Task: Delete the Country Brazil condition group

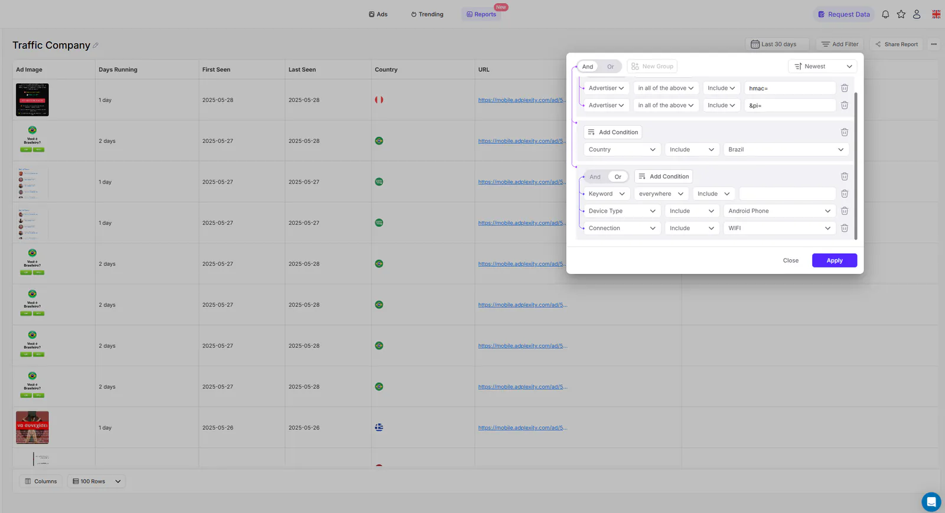Action: pyautogui.click(x=845, y=132)
